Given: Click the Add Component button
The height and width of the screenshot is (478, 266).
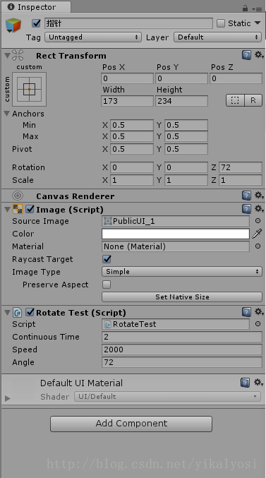Looking at the screenshot, I should pos(131,424).
